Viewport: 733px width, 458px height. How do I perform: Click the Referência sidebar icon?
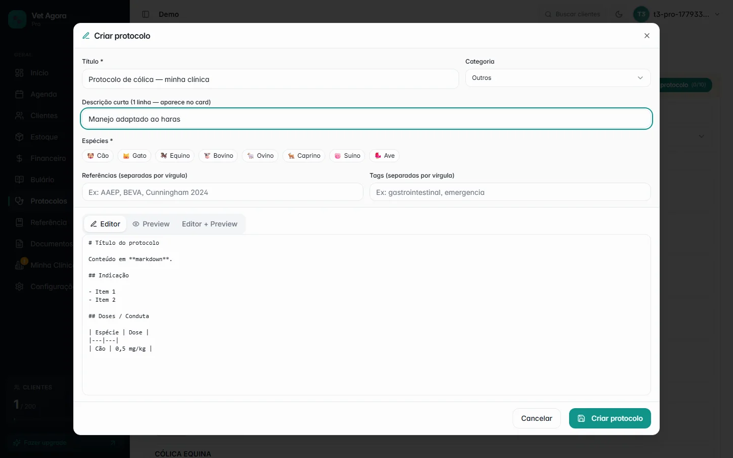tap(19, 222)
